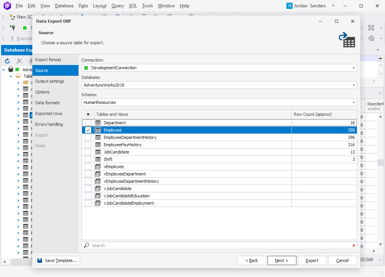Viewport: 385px width, 277px height.
Task: Click inside the Search field
Action: click(x=192, y=245)
